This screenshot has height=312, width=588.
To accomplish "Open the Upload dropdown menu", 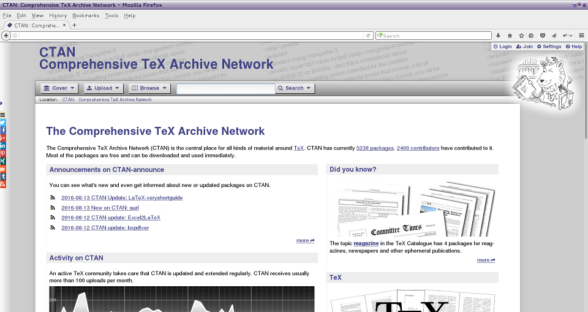I will (103, 88).
